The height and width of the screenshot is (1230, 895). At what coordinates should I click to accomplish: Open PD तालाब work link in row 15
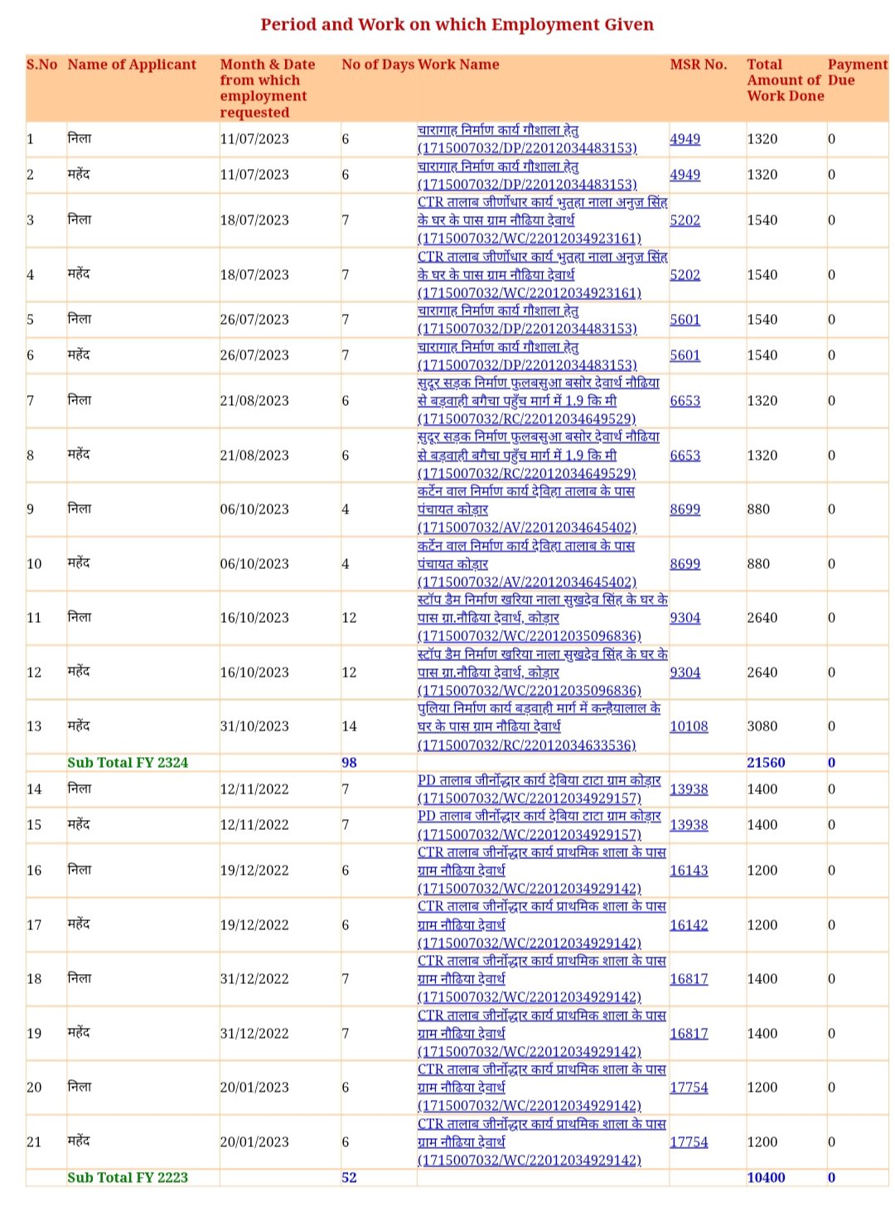[x=539, y=825]
